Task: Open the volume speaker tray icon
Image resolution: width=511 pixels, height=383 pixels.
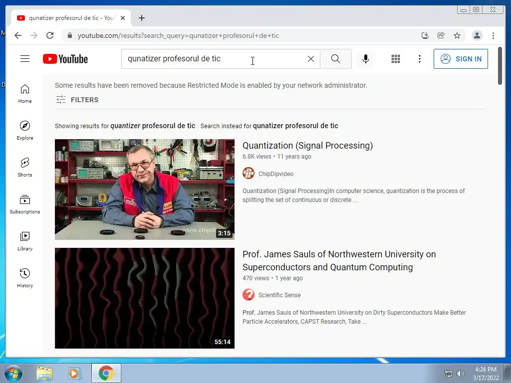Action: 460,374
